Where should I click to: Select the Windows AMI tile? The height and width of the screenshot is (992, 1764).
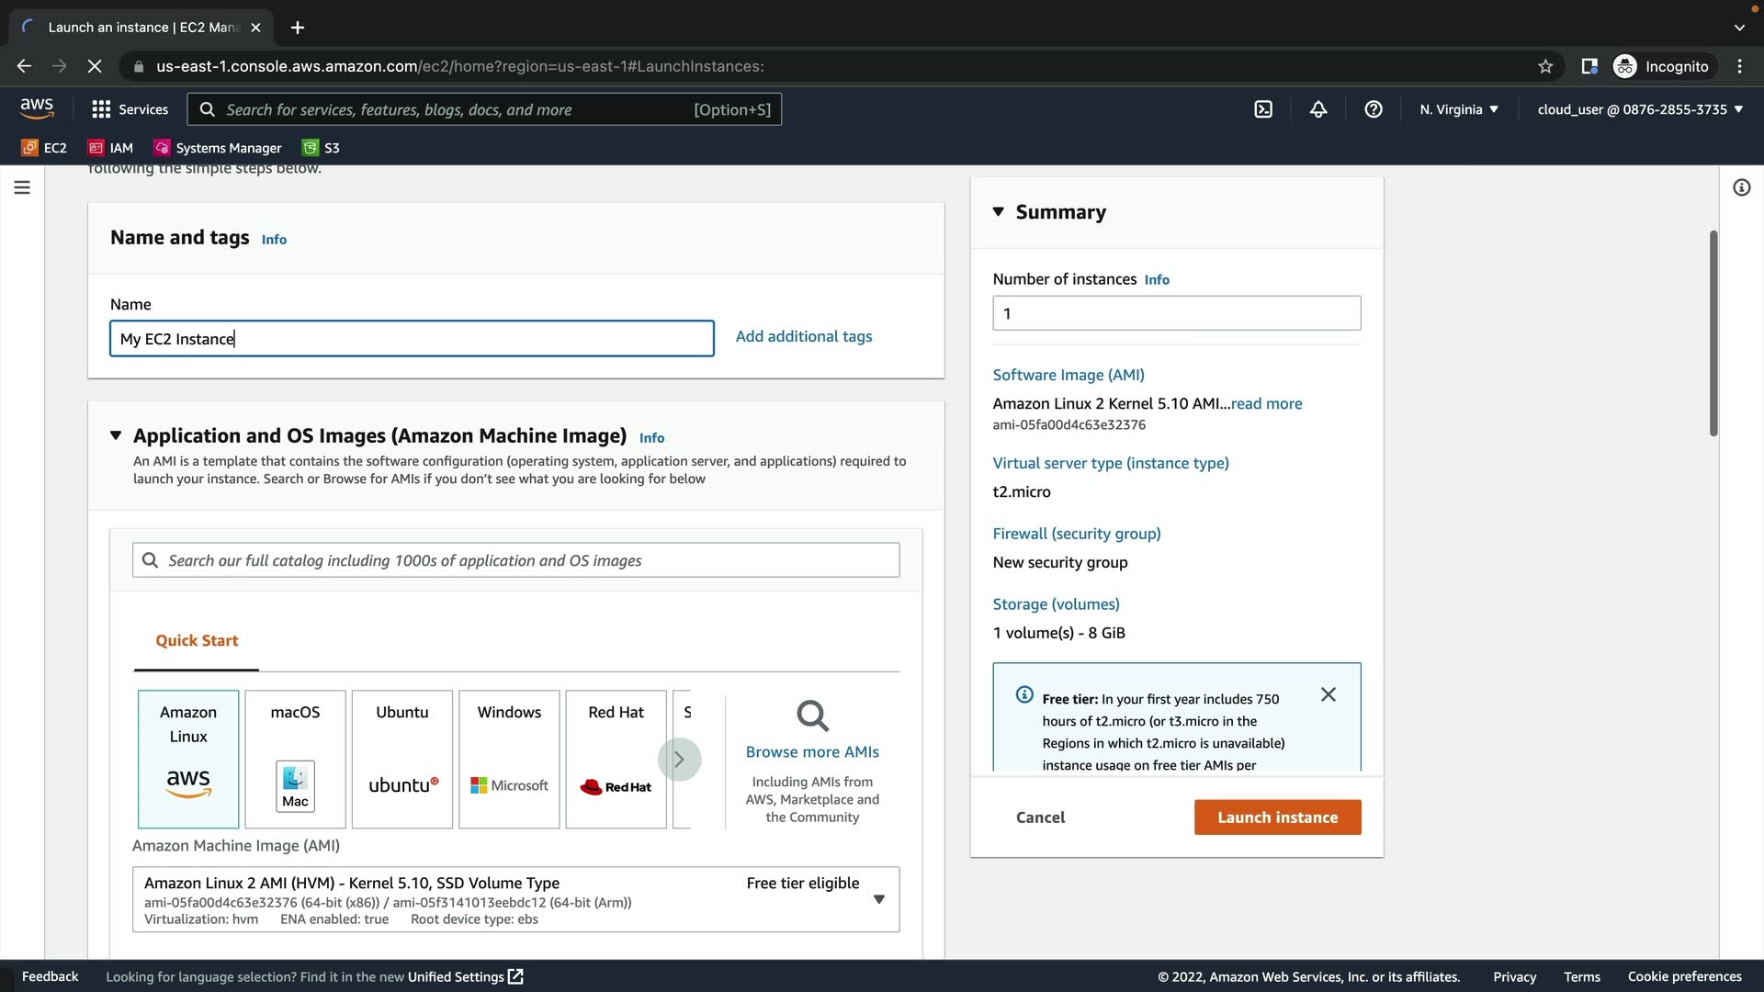pos(509,759)
